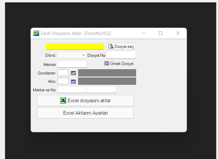The height and width of the screenshot is (159, 218).
Task: Focus the Dosya No input field
Action: [121, 55]
